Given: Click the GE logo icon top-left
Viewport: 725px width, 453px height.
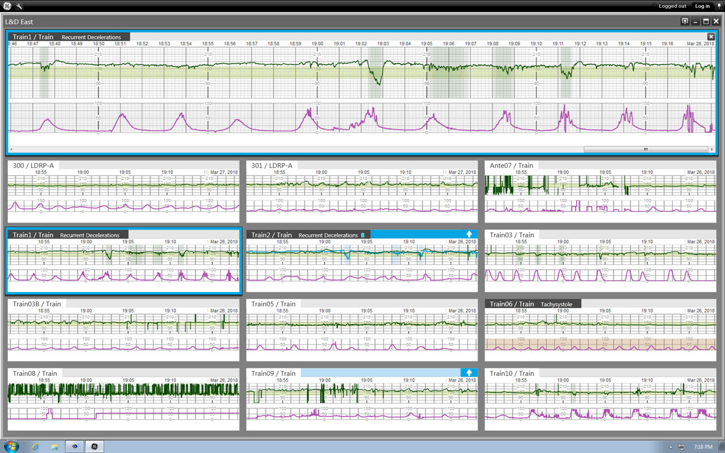Looking at the screenshot, I should [x=7, y=6].
